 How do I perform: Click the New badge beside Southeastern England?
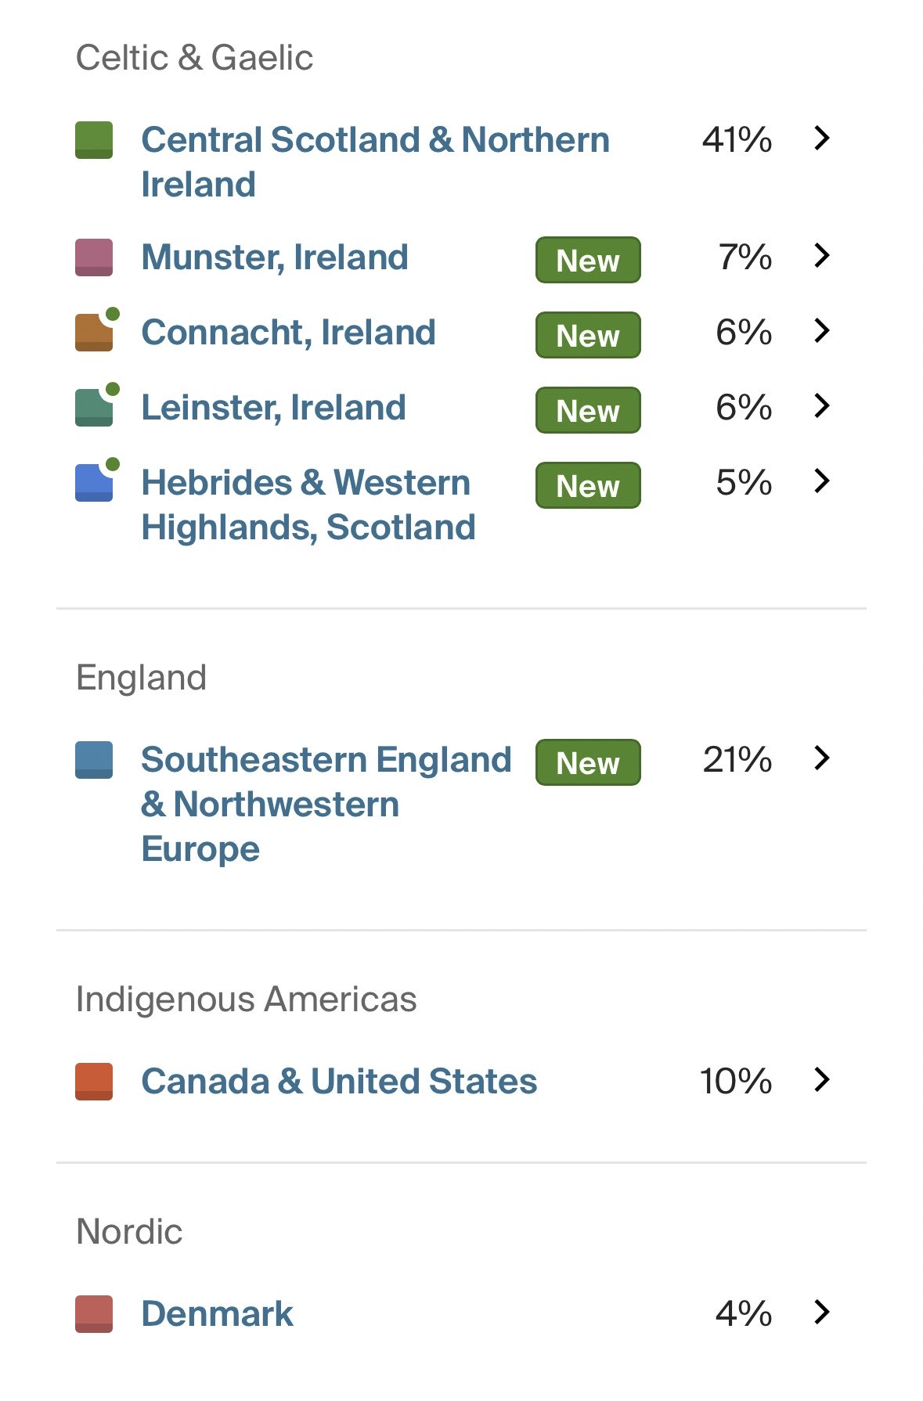(x=588, y=762)
